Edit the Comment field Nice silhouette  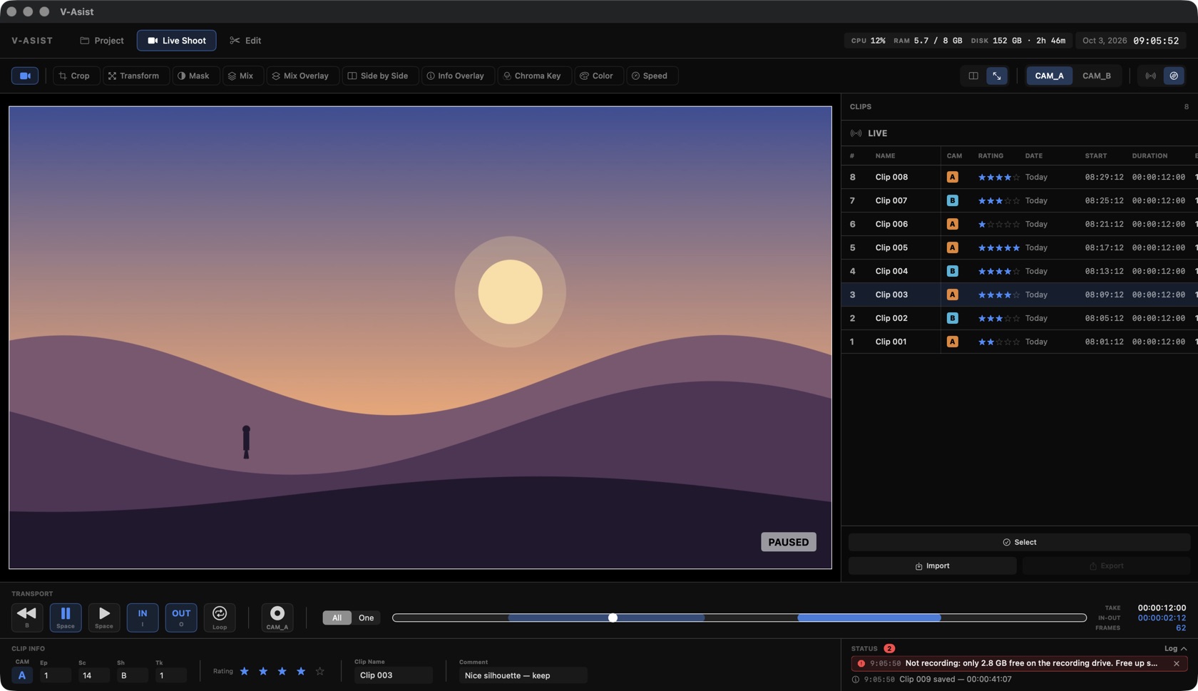point(523,675)
